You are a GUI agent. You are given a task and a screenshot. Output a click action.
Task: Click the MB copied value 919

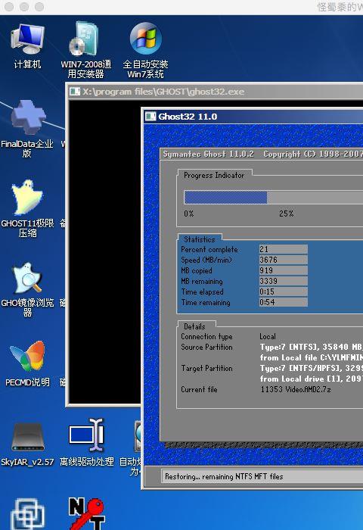284,270
